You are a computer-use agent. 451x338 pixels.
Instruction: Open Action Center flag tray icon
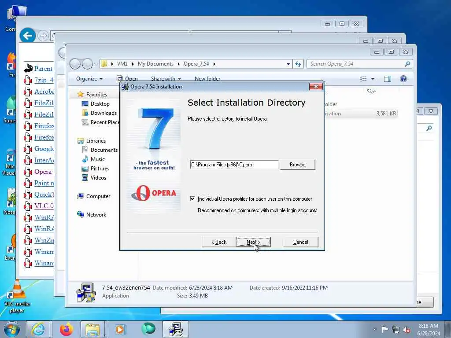coord(385,329)
